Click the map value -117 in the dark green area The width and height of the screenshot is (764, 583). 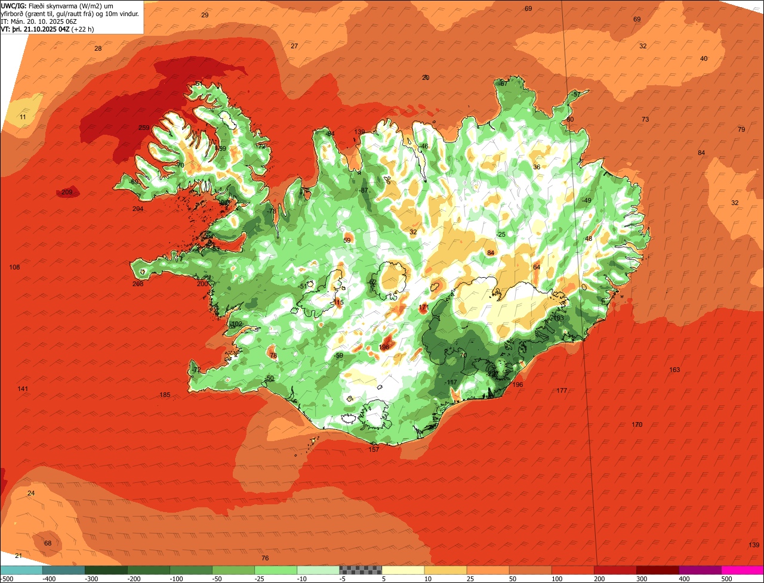[x=451, y=382]
